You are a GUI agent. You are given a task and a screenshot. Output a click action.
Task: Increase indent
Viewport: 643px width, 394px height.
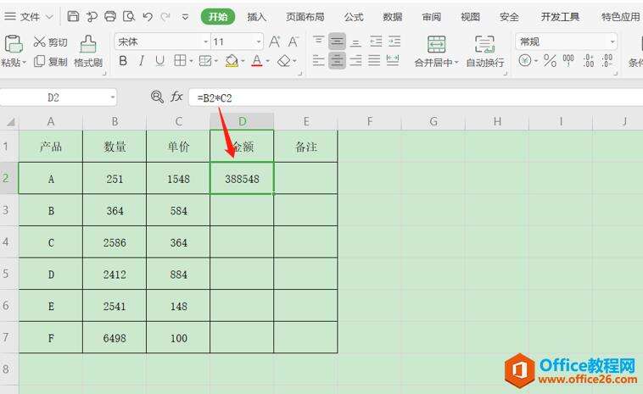pyautogui.click(x=394, y=42)
